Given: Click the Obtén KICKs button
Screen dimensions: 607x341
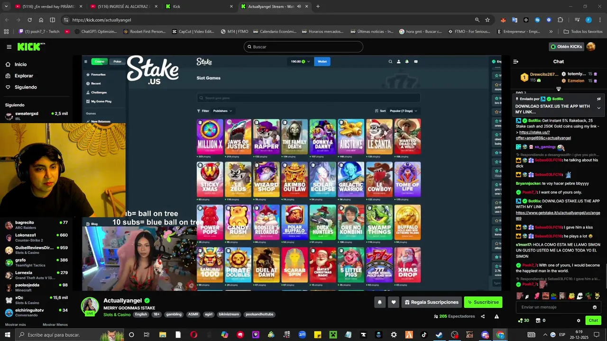Looking at the screenshot, I should click(x=566, y=46).
